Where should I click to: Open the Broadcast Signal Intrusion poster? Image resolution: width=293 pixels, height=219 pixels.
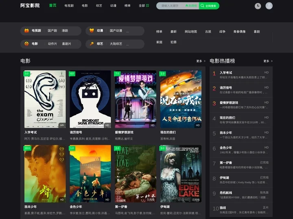(x=90, y=99)
